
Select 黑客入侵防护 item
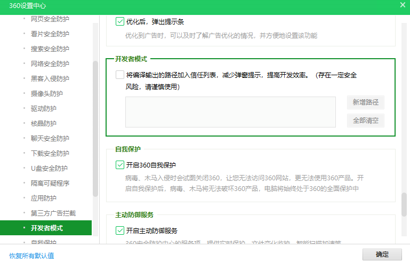50,79
